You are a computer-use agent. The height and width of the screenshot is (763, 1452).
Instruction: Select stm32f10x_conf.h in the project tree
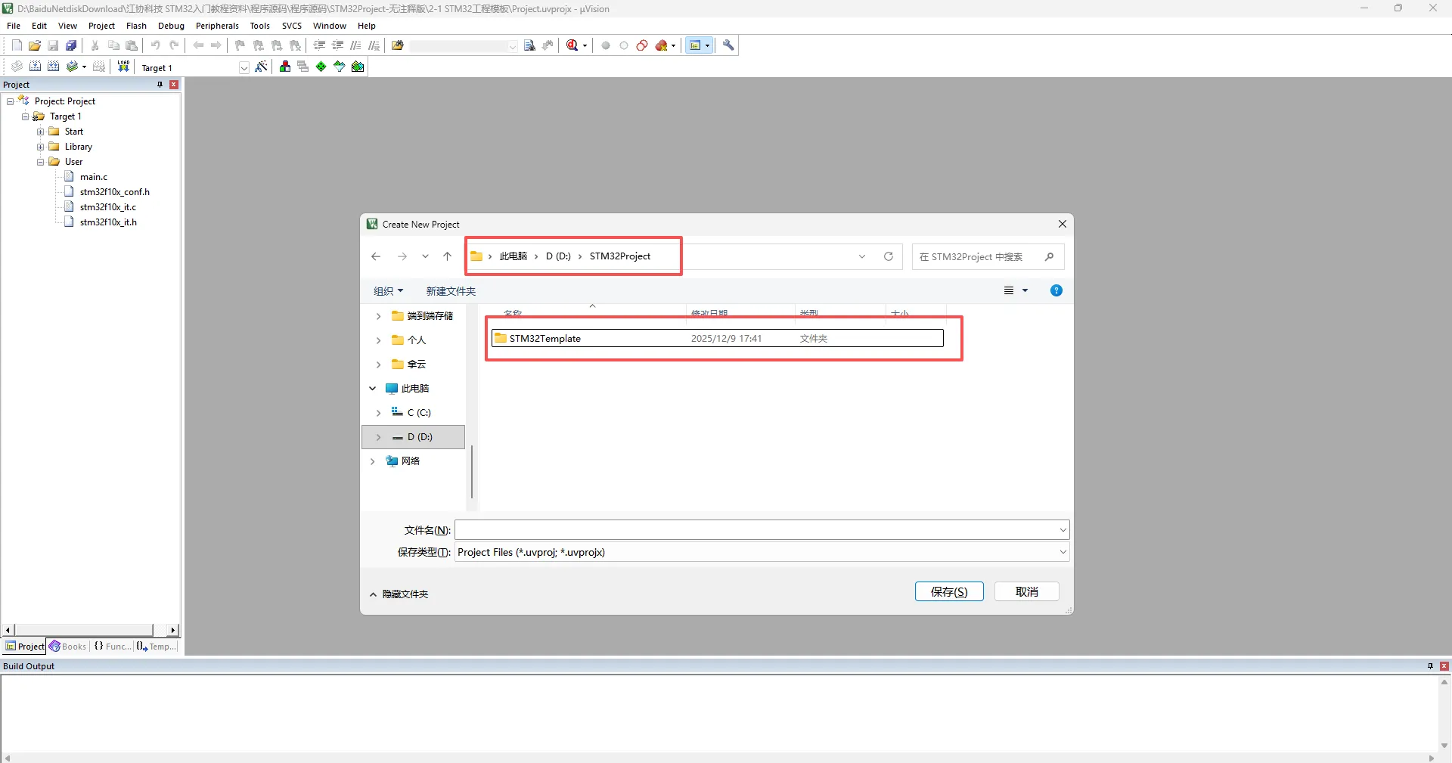click(115, 192)
